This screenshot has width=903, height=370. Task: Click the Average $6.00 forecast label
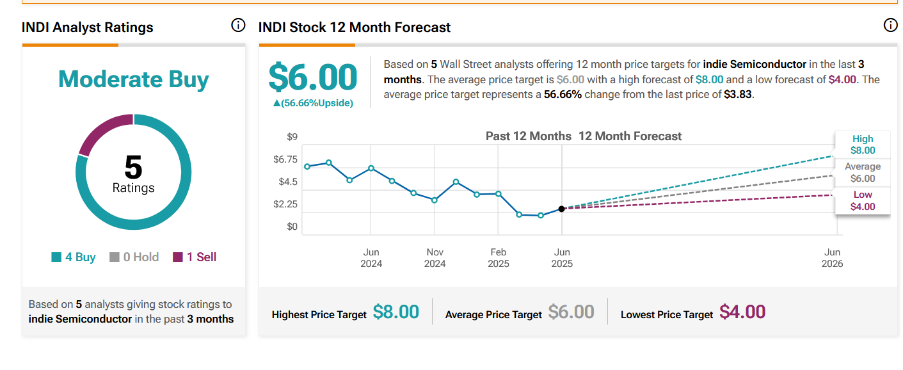tap(862, 172)
